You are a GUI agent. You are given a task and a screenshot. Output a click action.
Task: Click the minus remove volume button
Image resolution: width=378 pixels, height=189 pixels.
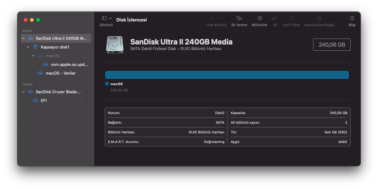[221, 18]
